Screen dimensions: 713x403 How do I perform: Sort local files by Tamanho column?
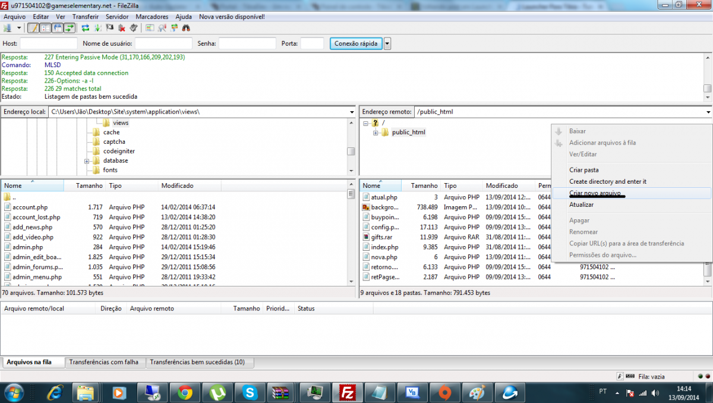click(x=85, y=185)
